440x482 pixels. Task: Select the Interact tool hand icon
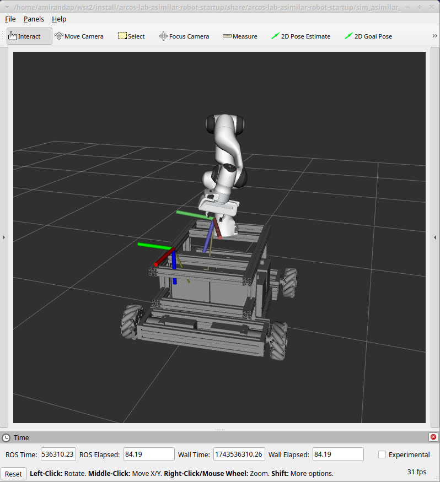13,36
